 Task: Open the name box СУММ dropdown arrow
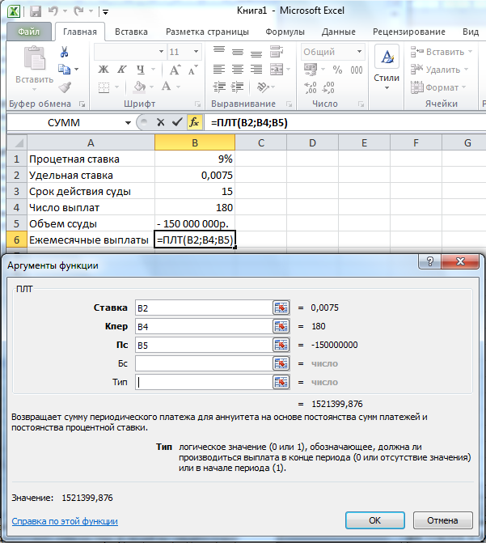tap(128, 122)
